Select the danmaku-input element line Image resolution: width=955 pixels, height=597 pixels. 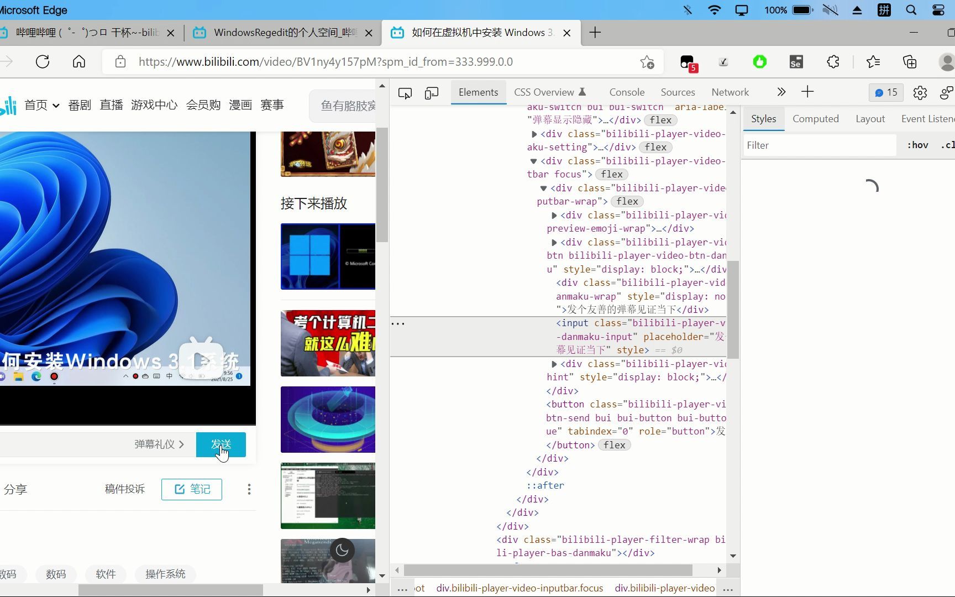[x=558, y=336]
